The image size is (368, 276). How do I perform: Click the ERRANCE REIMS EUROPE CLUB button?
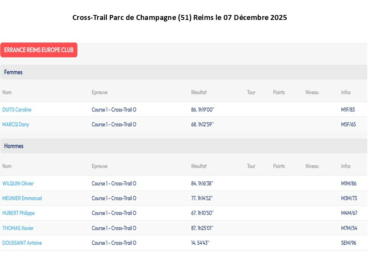pyautogui.click(x=39, y=50)
